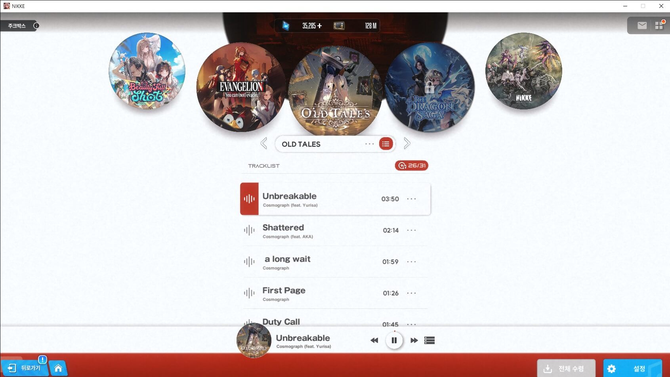Click the 26/31 collection counter
This screenshot has height=377, width=670.
click(x=412, y=165)
